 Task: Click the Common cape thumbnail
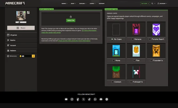(116, 72)
